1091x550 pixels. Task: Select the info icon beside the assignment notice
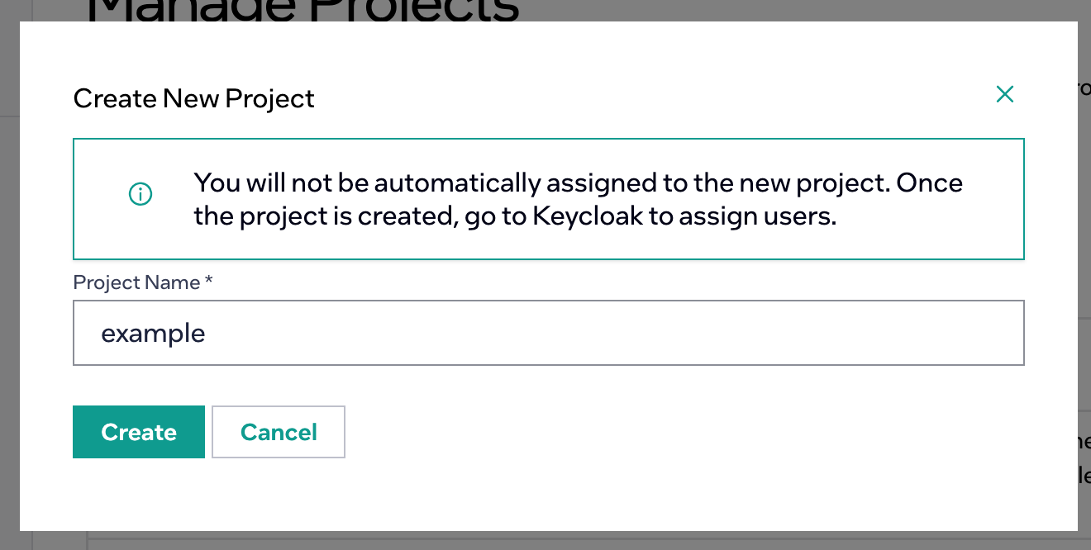click(141, 195)
